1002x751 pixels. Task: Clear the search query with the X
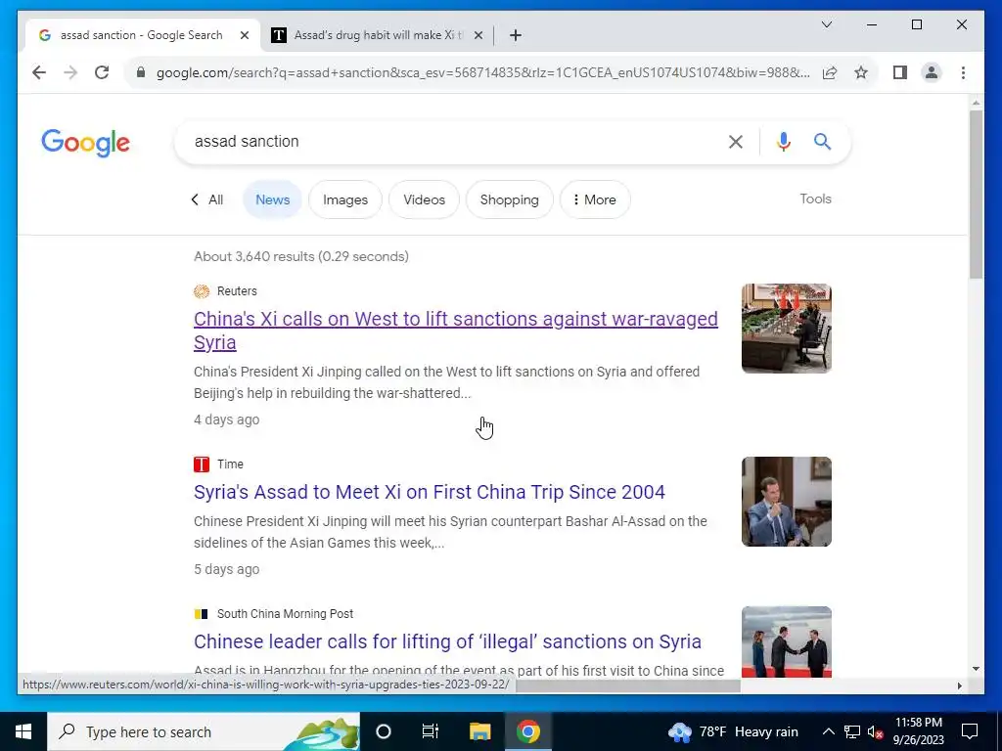[x=736, y=142]
